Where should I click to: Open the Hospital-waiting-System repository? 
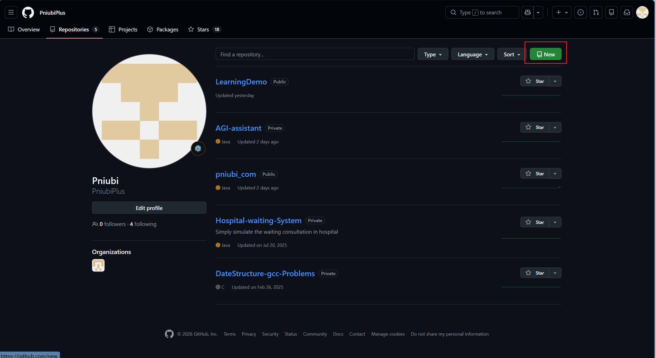pyautogui.click(x=258, y=221)
